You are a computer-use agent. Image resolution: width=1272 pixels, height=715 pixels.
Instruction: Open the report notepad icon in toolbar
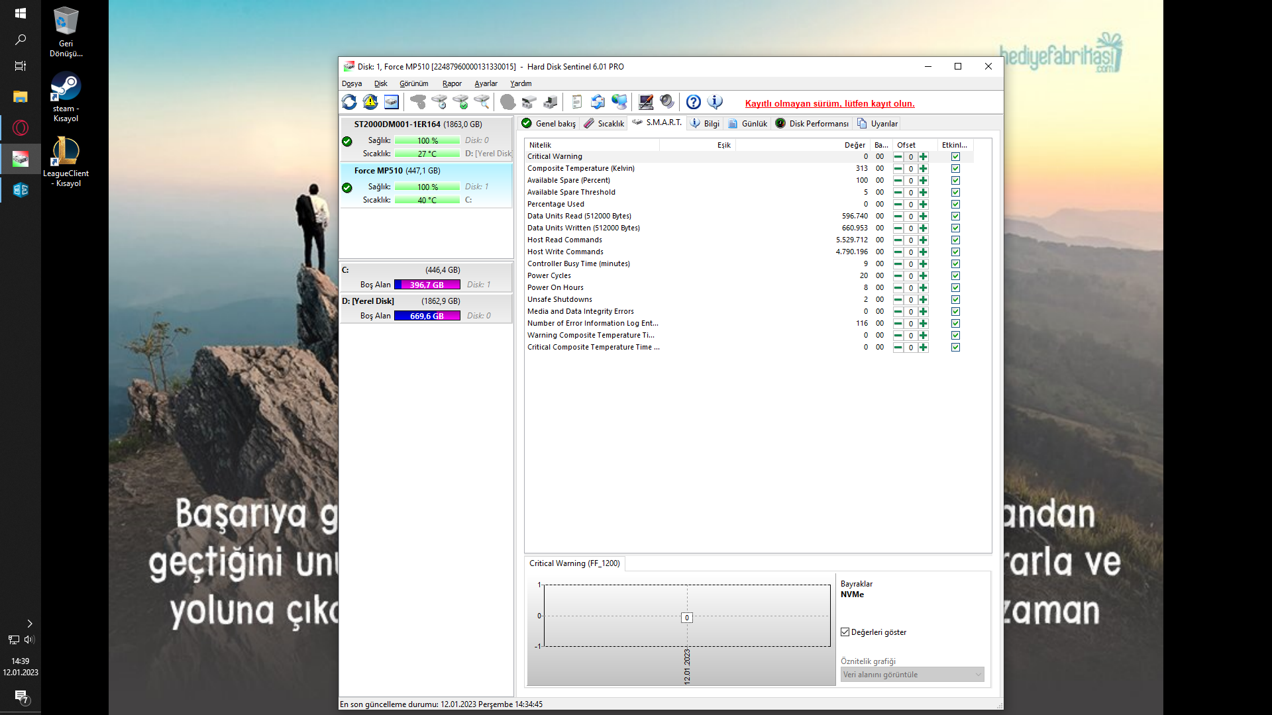click(x=576, y=102)
